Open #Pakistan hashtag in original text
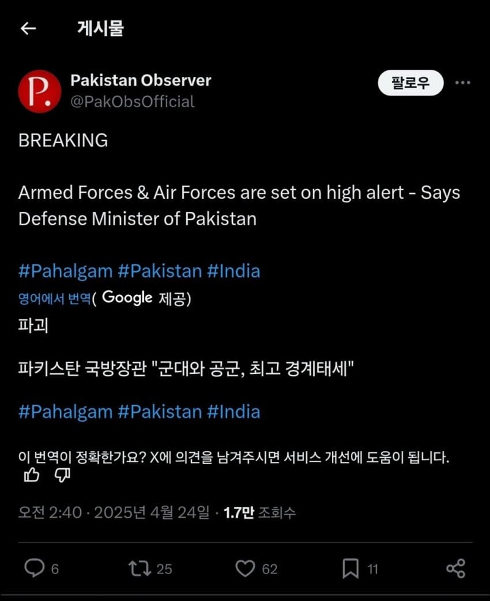The height and width of the screenshot is (601, 490). pos(160,271)
